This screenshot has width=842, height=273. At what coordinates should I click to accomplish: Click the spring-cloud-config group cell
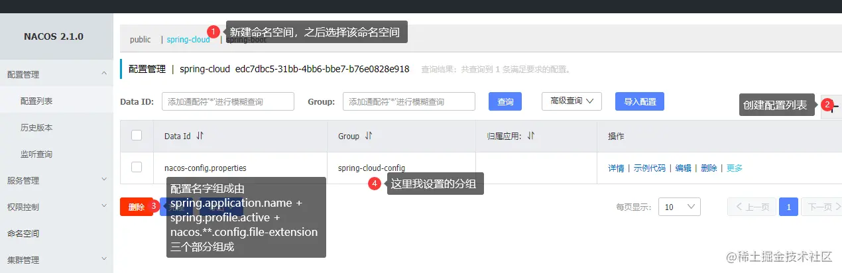371,168
